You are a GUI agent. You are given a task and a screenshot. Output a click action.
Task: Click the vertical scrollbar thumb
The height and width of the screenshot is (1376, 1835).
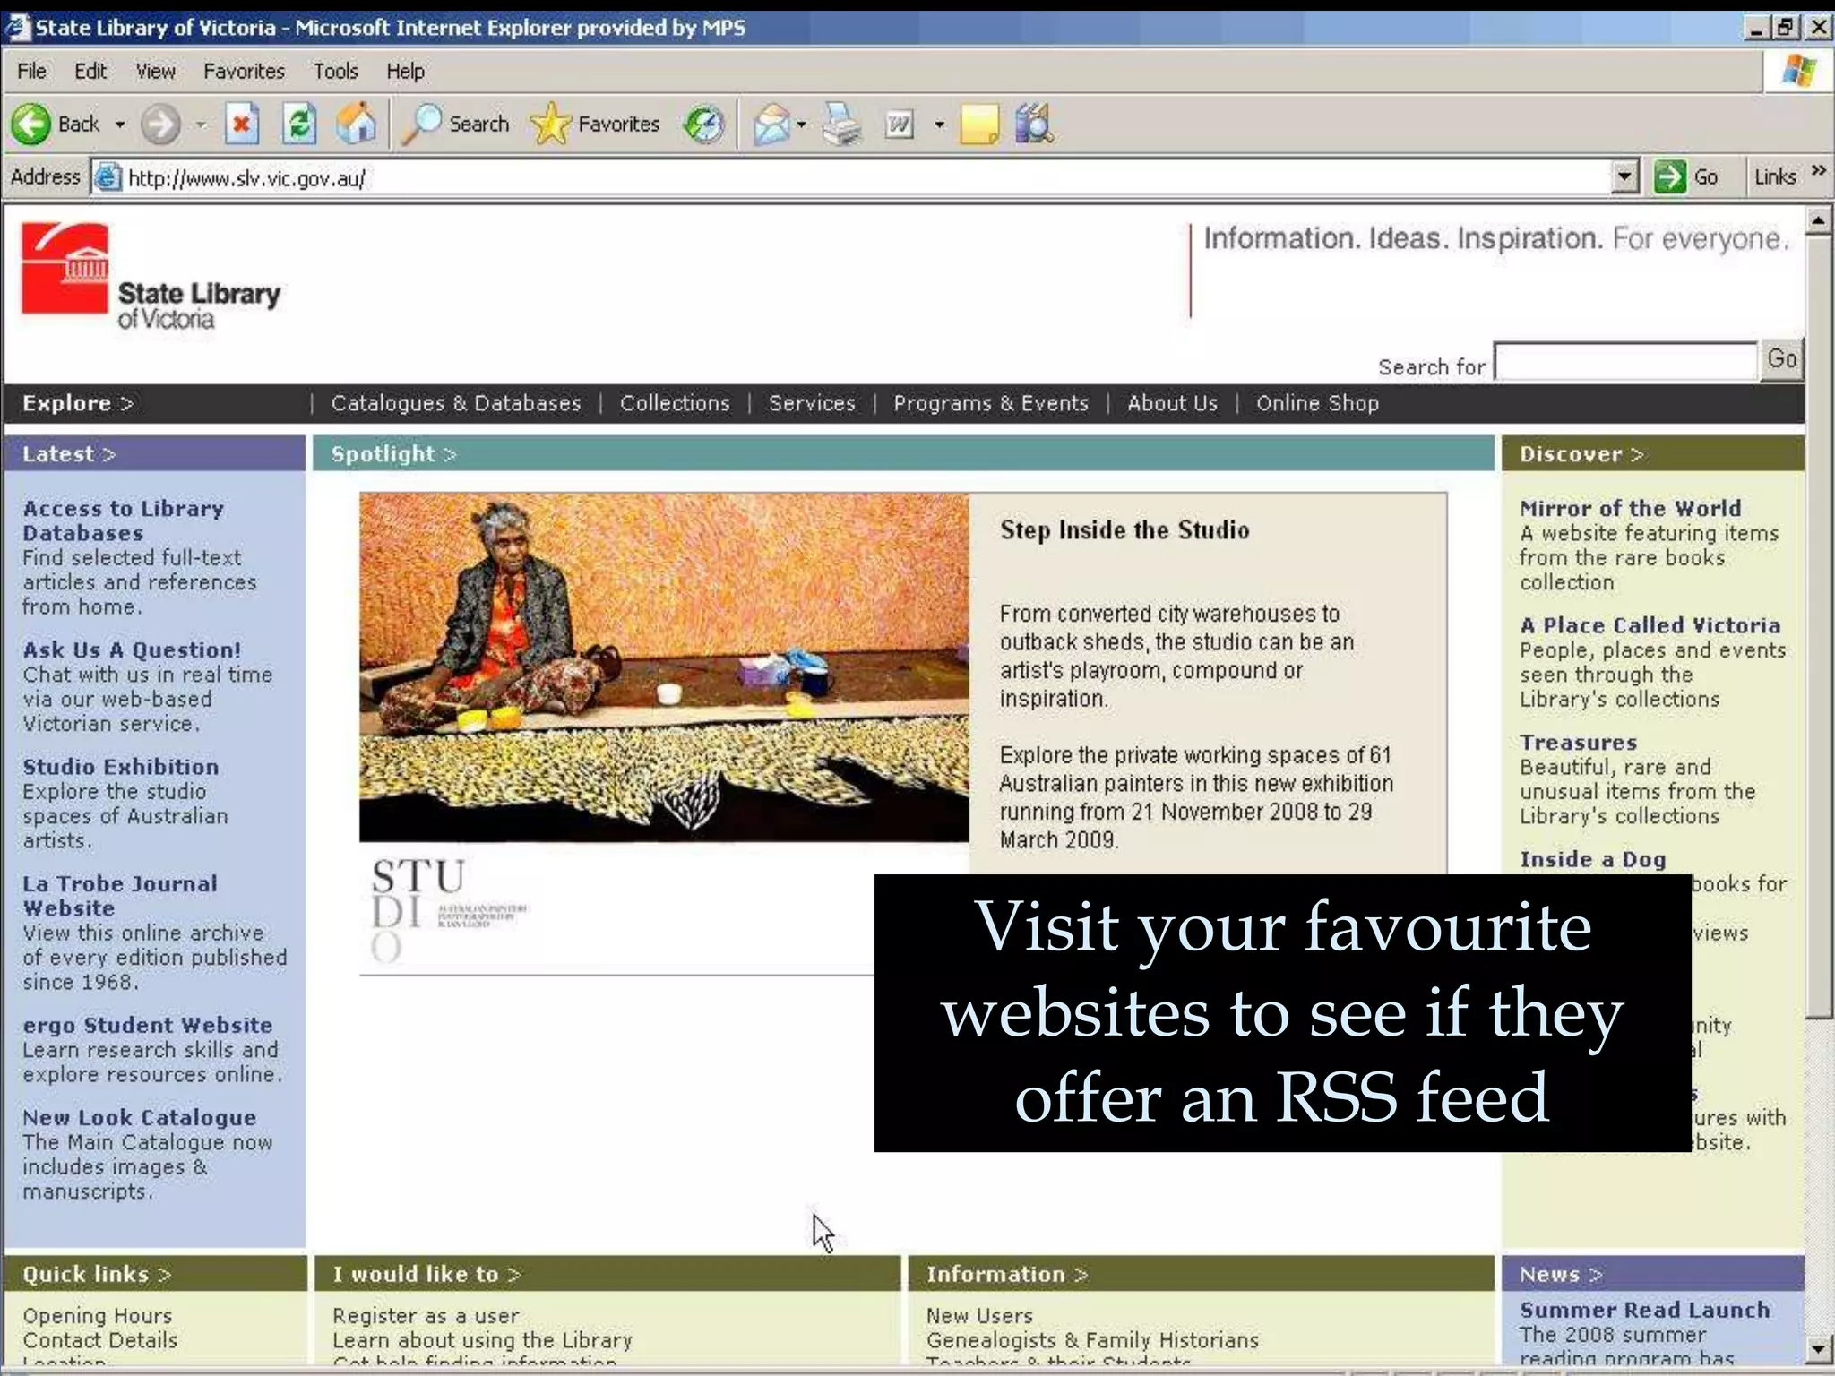1818,627
